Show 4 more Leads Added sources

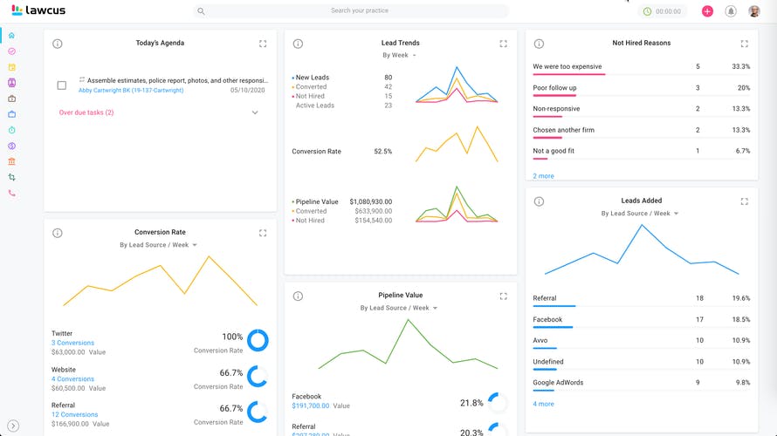(544, 405)
